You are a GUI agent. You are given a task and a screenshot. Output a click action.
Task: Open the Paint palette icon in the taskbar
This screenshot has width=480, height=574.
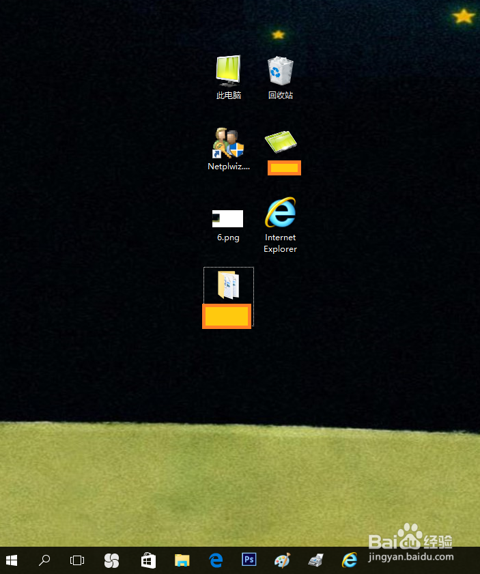[282, 560]
